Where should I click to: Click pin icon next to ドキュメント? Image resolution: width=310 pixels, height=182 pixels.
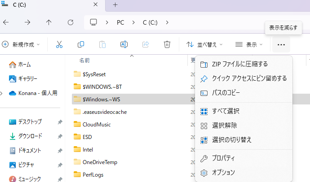[60, 151]
